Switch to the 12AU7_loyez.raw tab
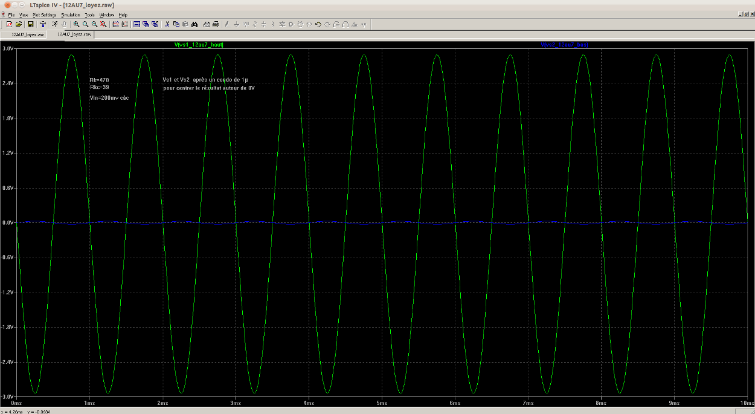 [x=71, y=34]
